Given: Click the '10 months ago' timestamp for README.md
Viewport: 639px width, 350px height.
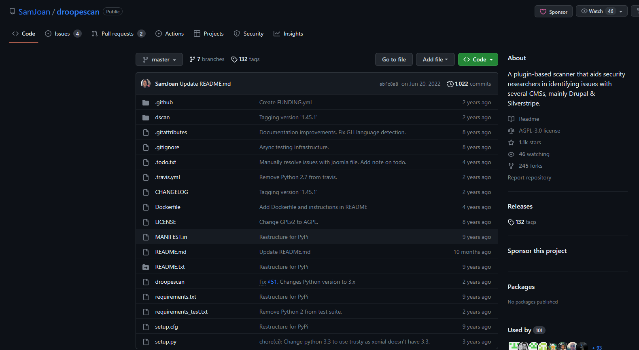Looking at the screenshot, I should pyautogui.click(x=472, y=252).
